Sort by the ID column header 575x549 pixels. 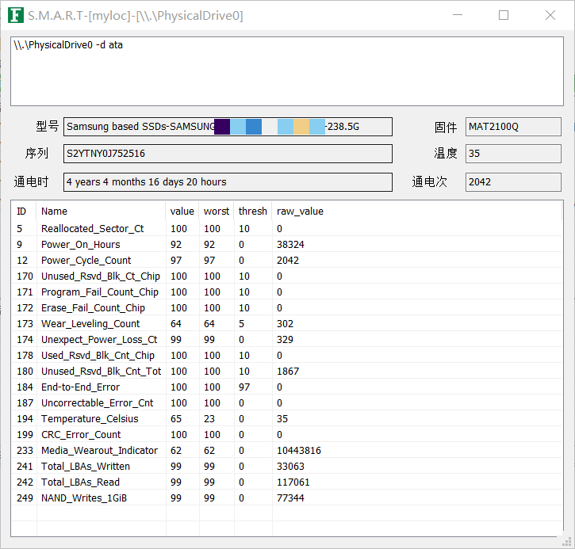tap(23, 212)
